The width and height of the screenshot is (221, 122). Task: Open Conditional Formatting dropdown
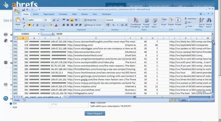pos(135,23)
